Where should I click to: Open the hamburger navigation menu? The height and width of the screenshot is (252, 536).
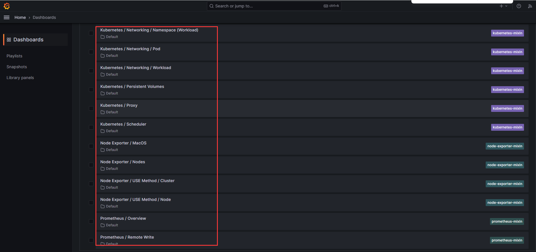point(7,17)
